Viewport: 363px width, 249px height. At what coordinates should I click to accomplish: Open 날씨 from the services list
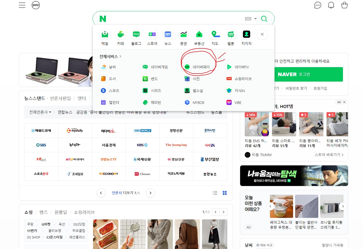(108, 67)
